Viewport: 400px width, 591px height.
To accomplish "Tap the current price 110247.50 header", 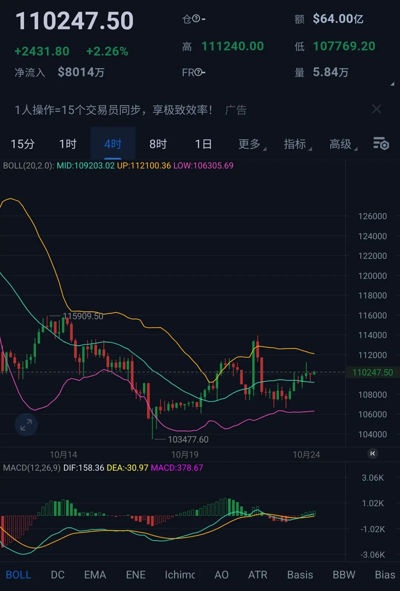I will coord(74,21).
